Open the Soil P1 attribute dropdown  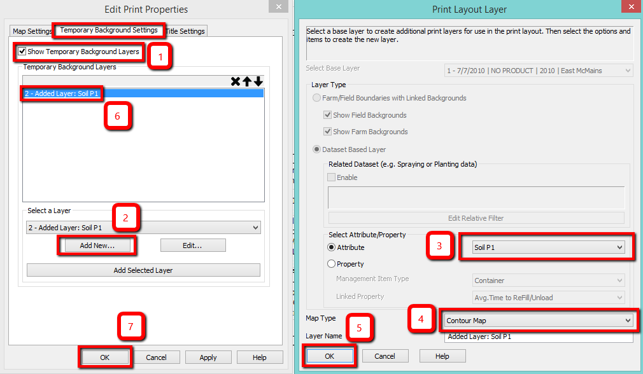pyautogui.click(x=548, y=247)
